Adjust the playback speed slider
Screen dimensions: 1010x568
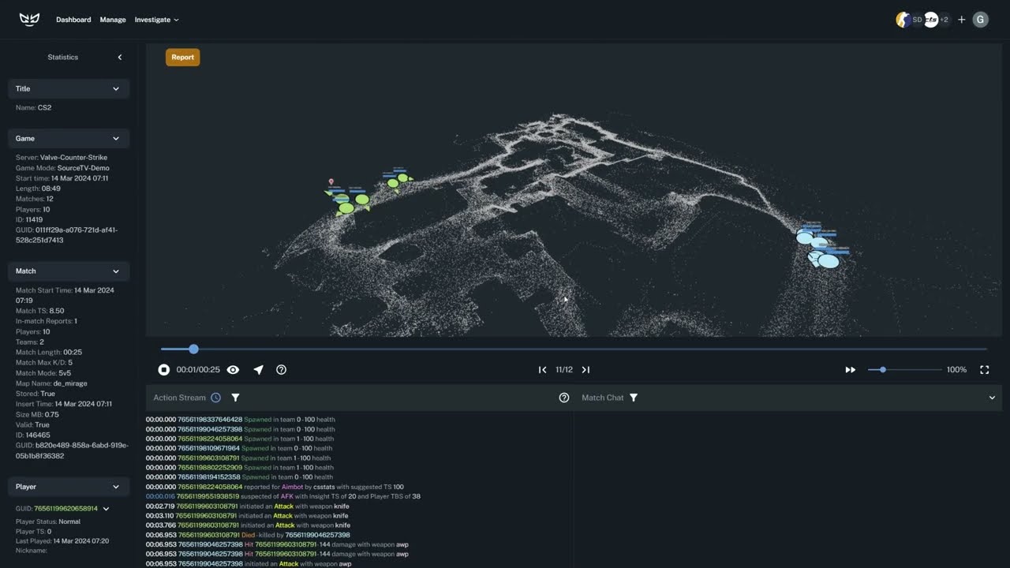point(883,369)
